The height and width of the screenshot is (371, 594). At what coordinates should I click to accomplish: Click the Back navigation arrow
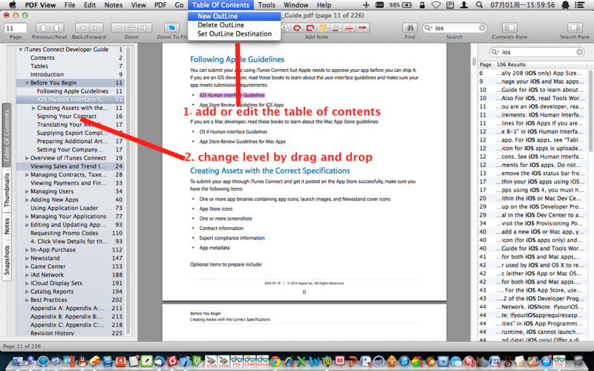82,27
